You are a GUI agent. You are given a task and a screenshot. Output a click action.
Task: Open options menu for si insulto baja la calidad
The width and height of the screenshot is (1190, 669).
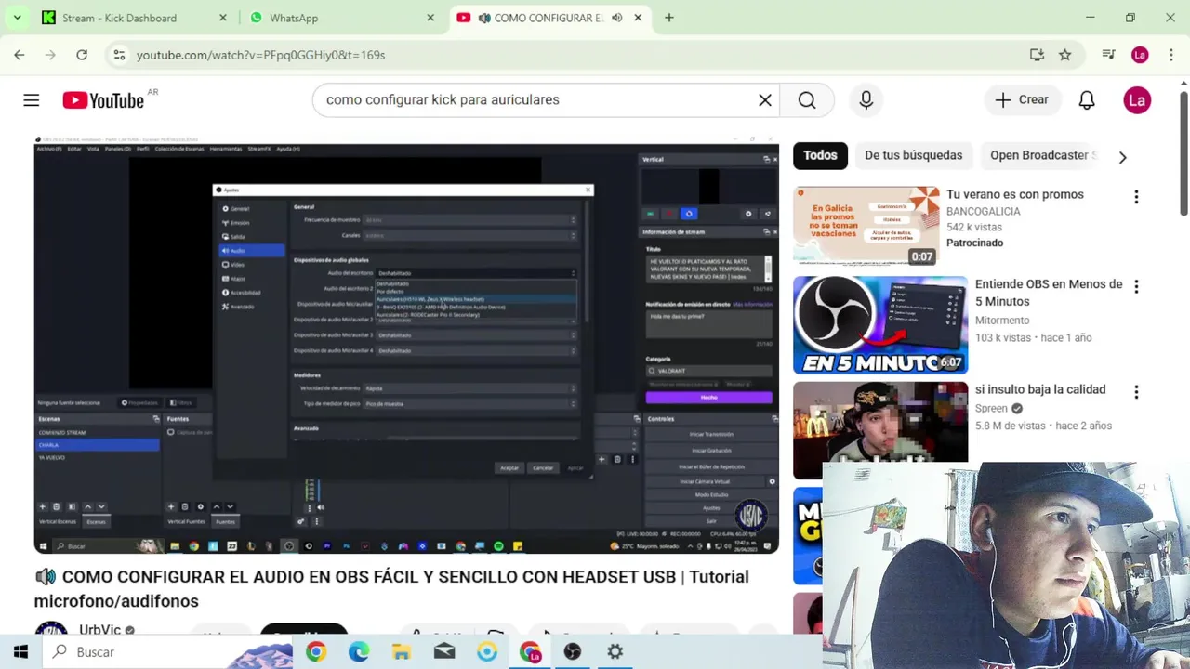(1136, 392)
